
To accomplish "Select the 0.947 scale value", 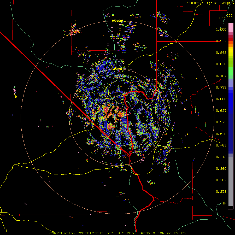I will (221, 41).
